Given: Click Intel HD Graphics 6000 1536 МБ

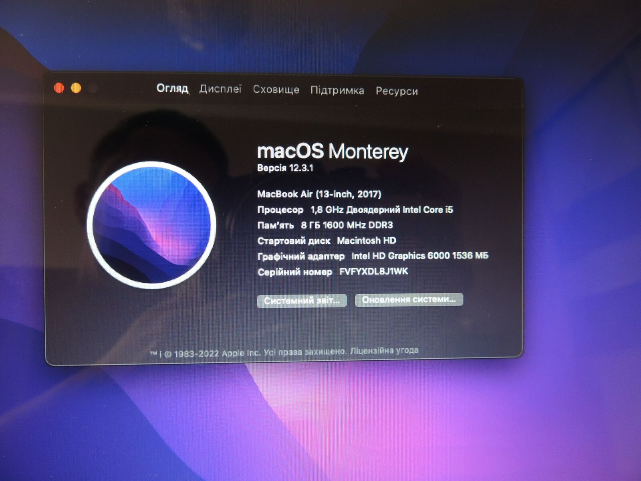Looking at the screenshot, I should tap(420, 256).
